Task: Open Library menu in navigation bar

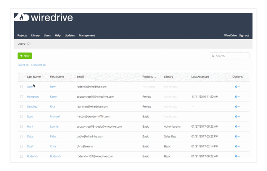Action: [35, 35]
